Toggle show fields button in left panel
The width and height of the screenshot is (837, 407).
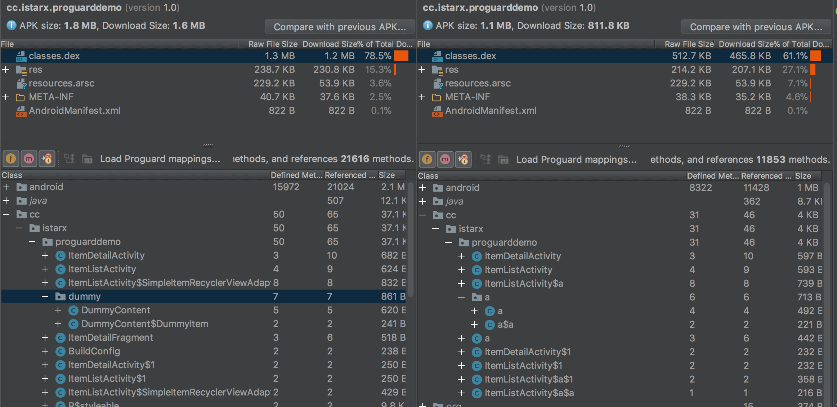click(11, 159)
